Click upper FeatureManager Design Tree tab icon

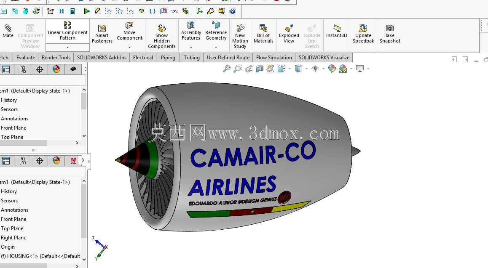point(6,69)
